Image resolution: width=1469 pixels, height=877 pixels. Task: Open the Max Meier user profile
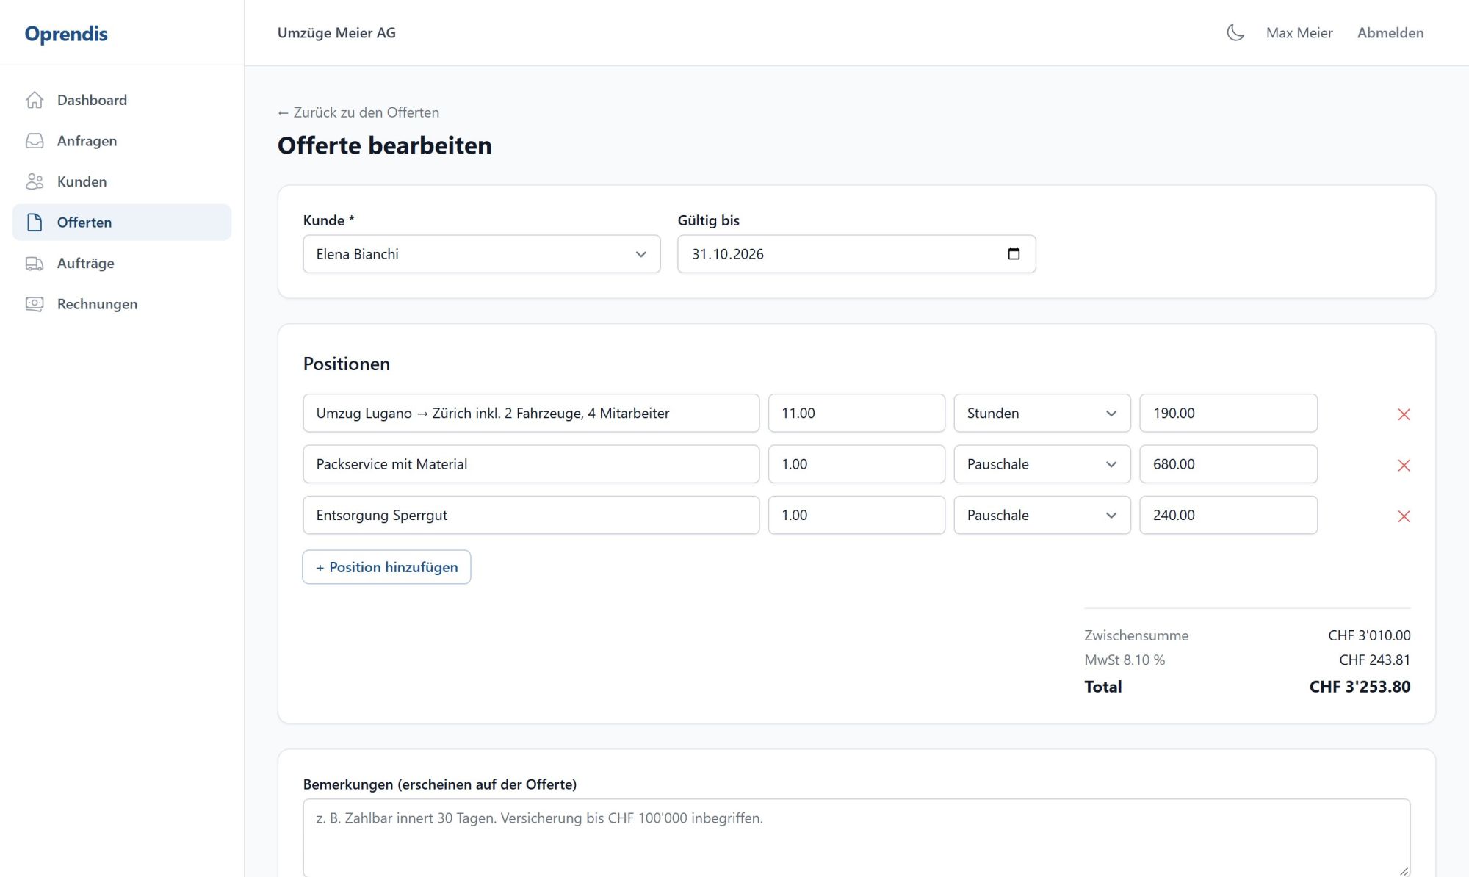pos(1299,33)
